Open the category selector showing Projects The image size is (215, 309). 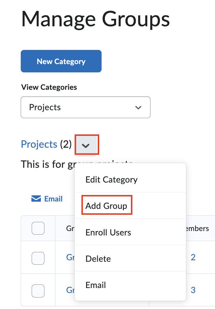coord(85,107)
